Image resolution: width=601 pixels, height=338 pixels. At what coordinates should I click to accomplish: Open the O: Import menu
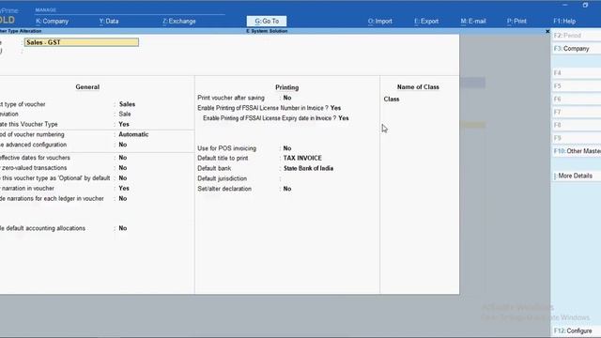pos(379,21)
